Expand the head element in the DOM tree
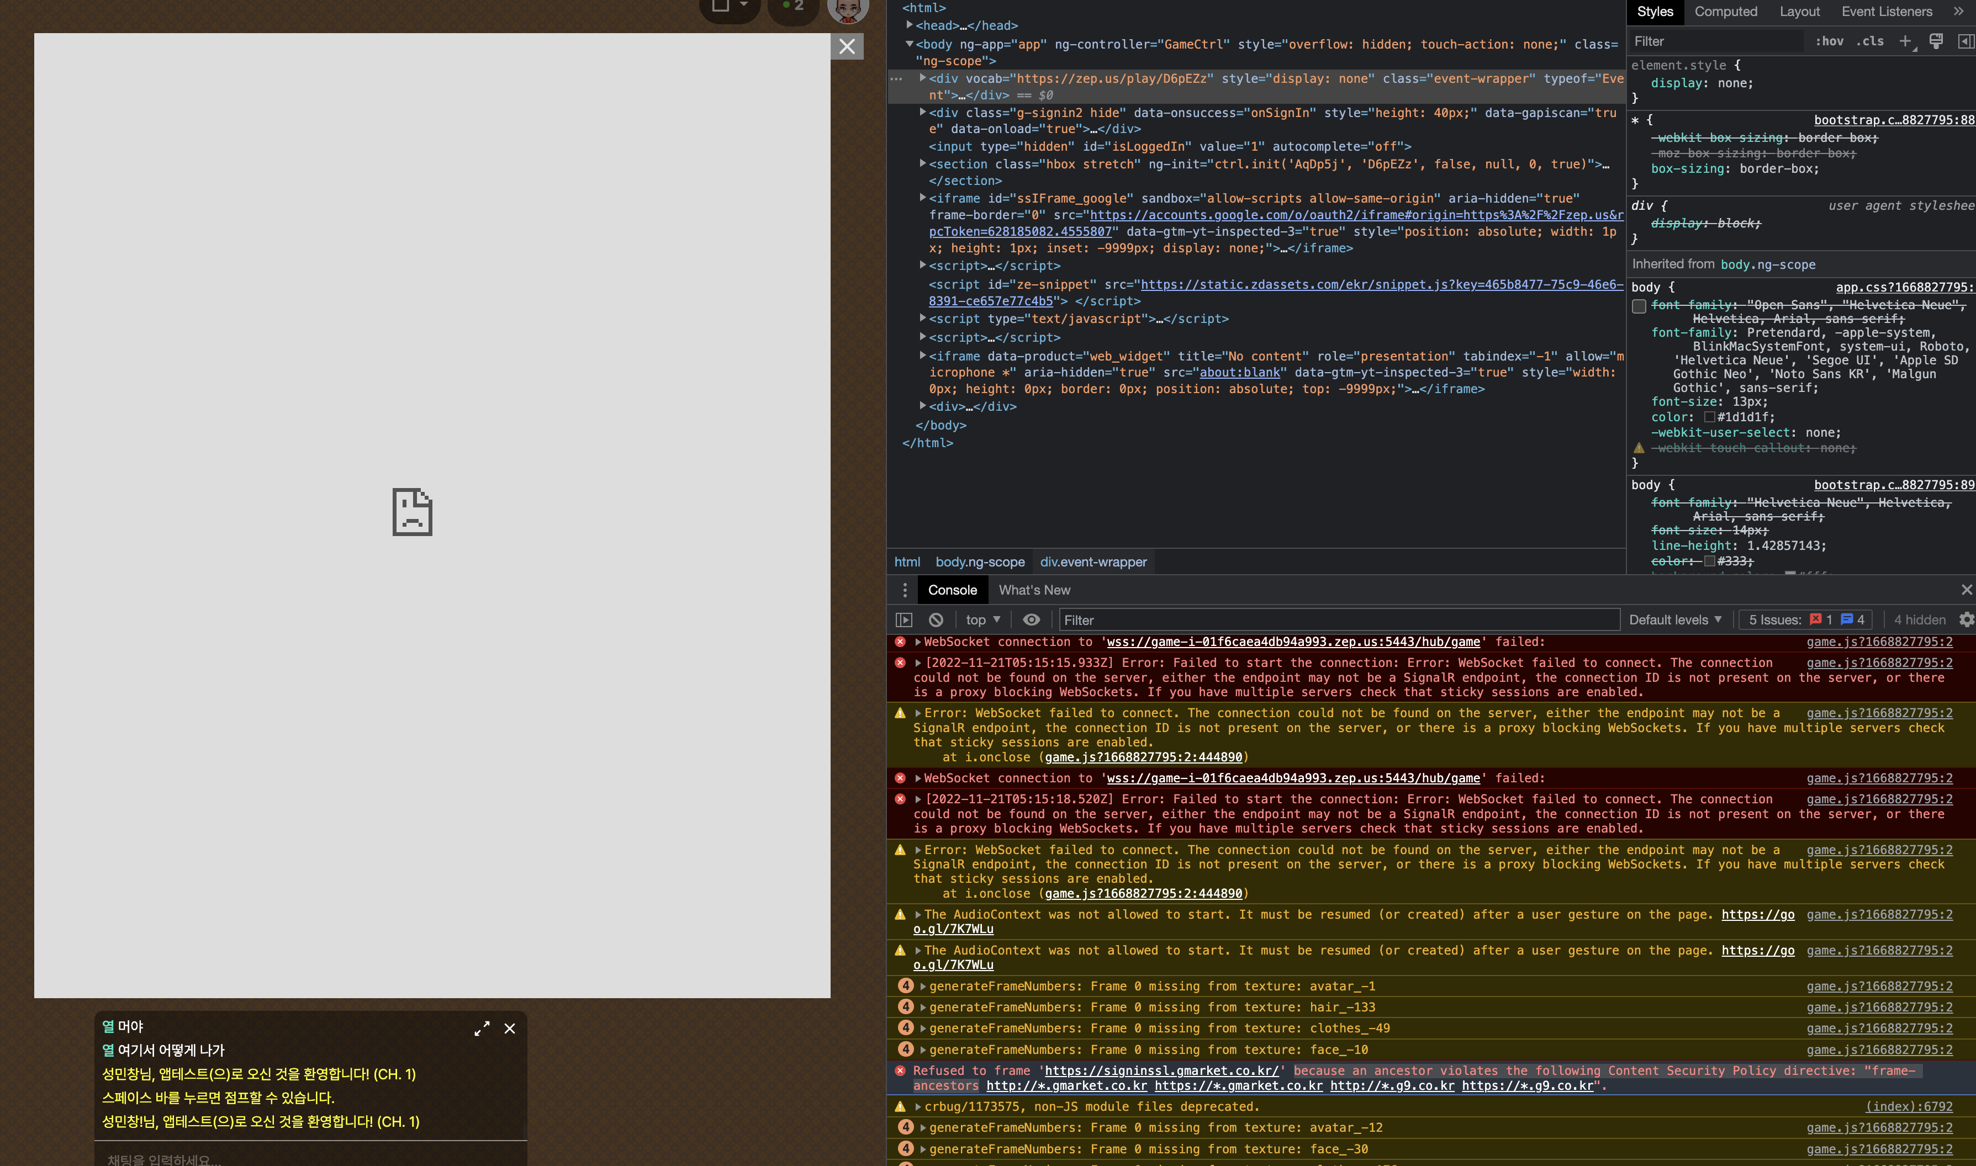 [x=910, y=25]
